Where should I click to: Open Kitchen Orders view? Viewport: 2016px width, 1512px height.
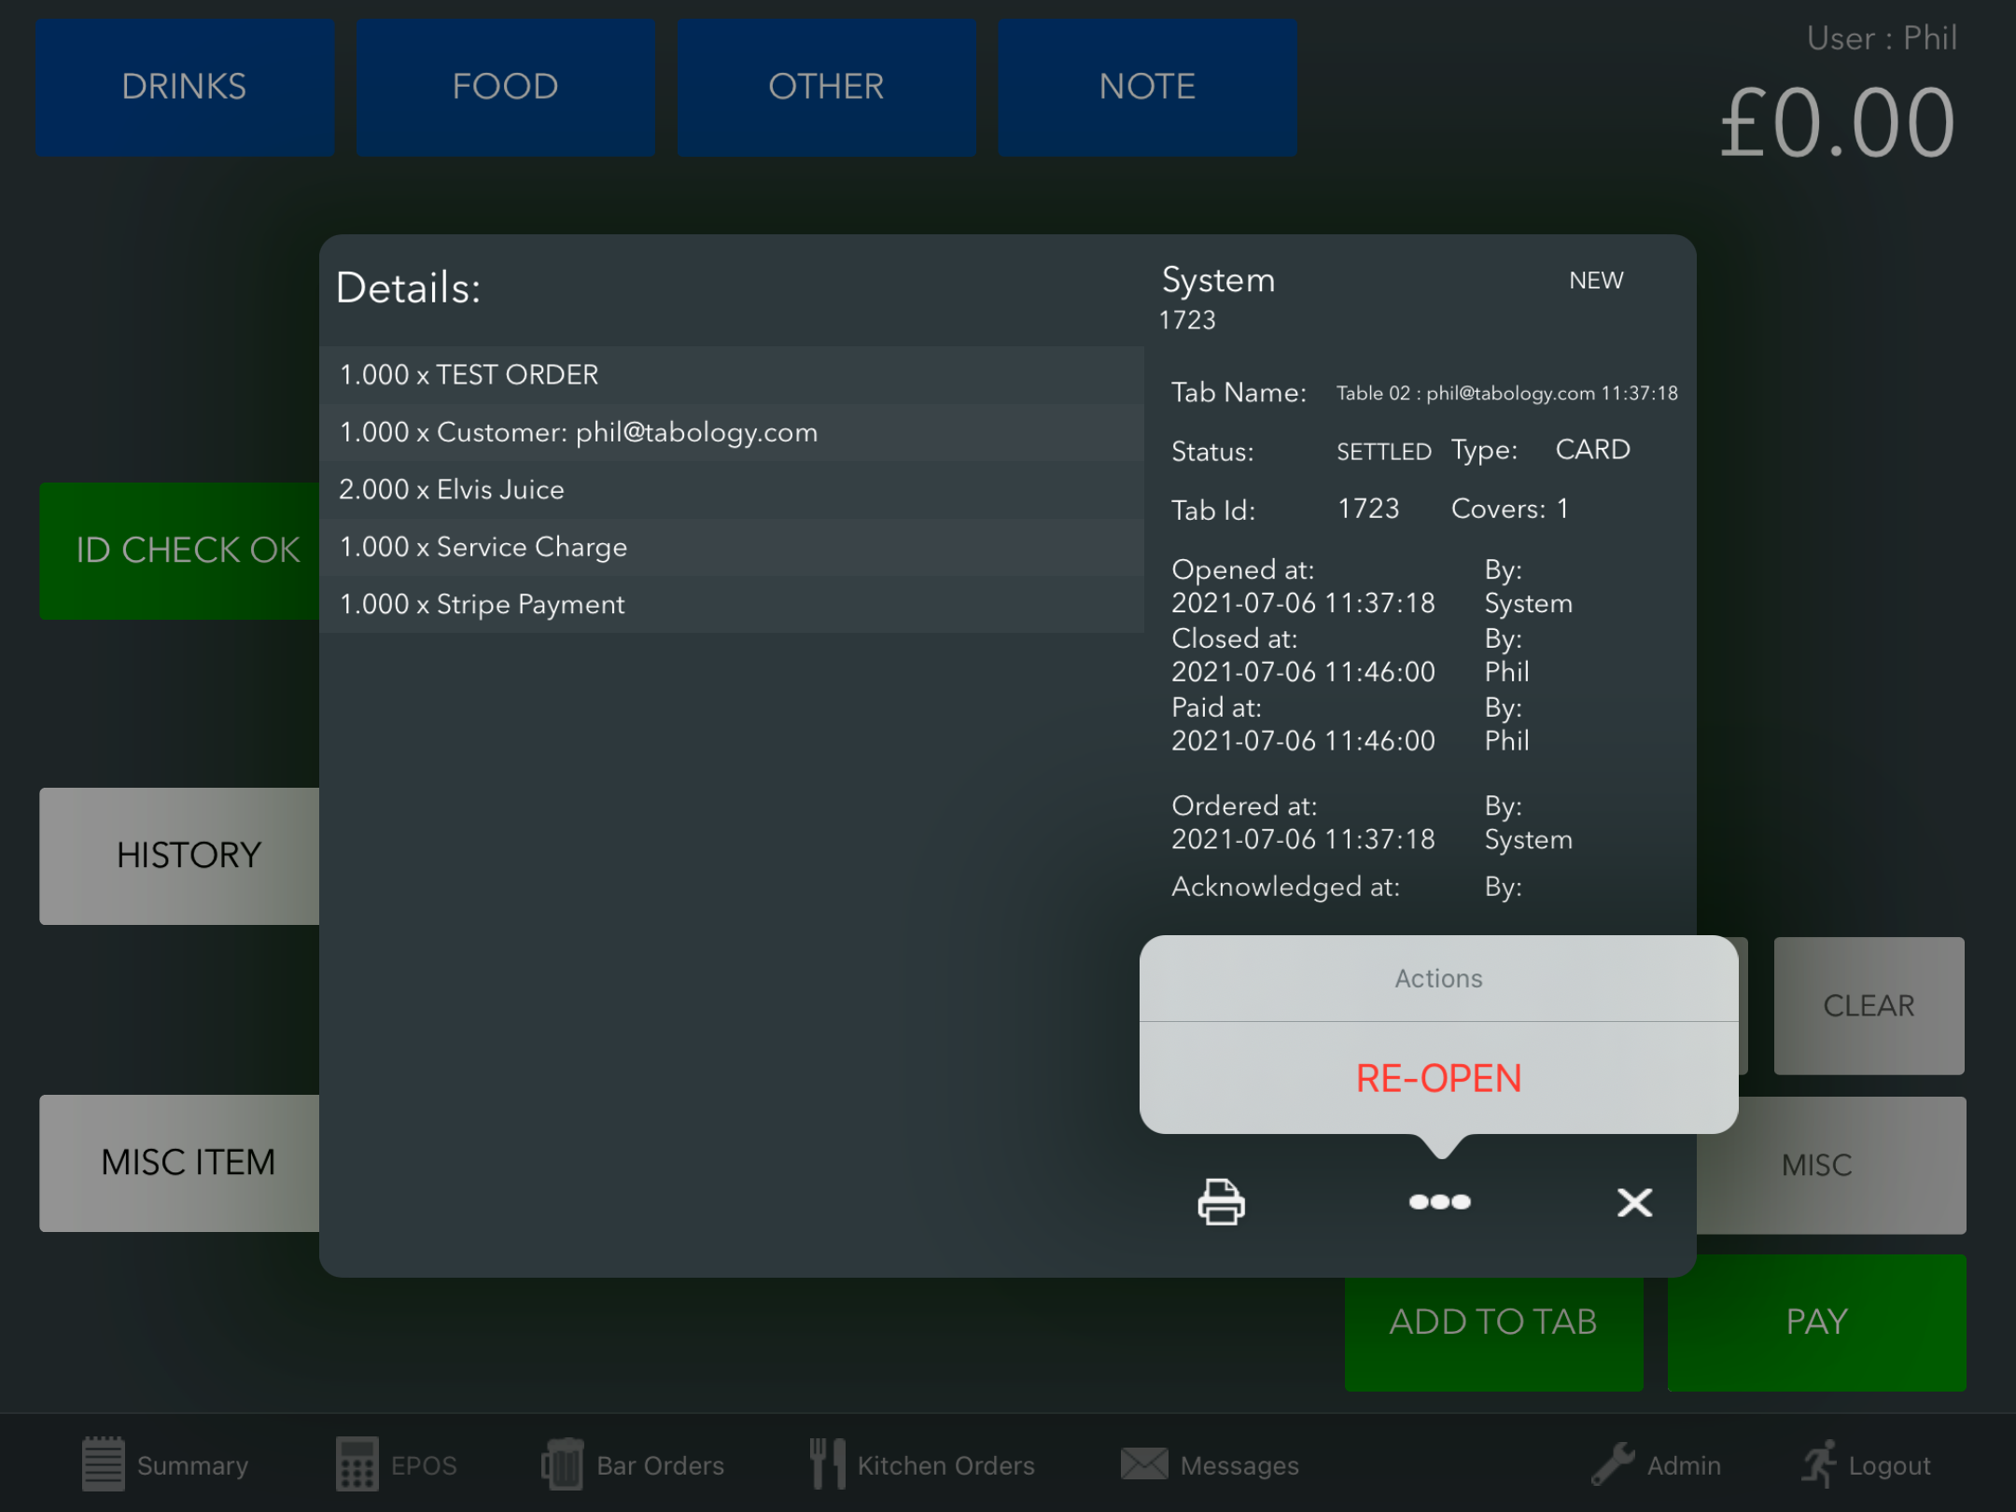click(922, 1464)
